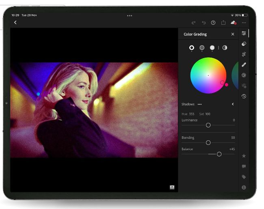
Task: Open the keywords tag icon
Action: (x=244, y=177)
